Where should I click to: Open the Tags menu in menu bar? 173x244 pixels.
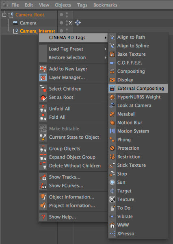click(x=82, y=5)
